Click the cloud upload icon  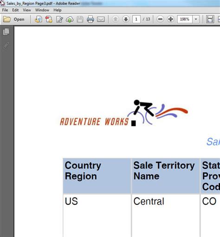tap(70, 20)
